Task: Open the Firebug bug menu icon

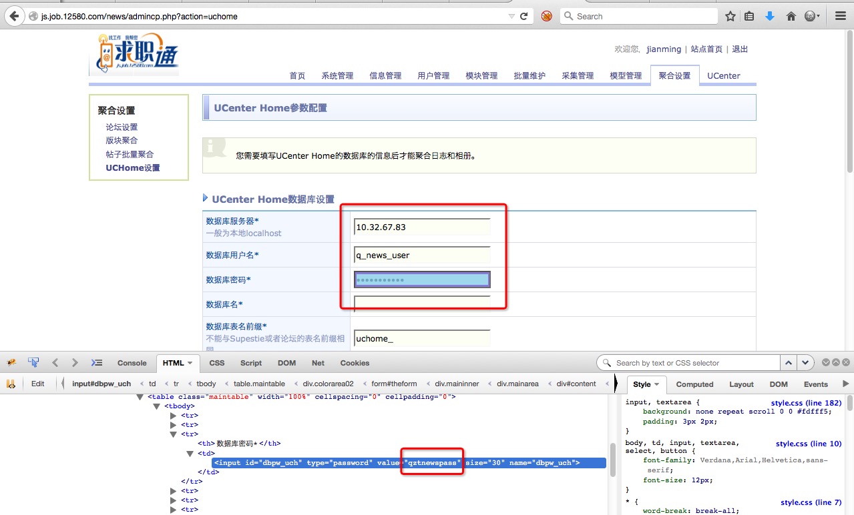Action: pyautogui.click(x=11, y=363)
